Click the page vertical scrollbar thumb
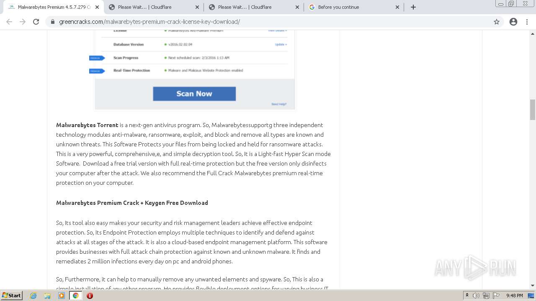 (533, 110)
